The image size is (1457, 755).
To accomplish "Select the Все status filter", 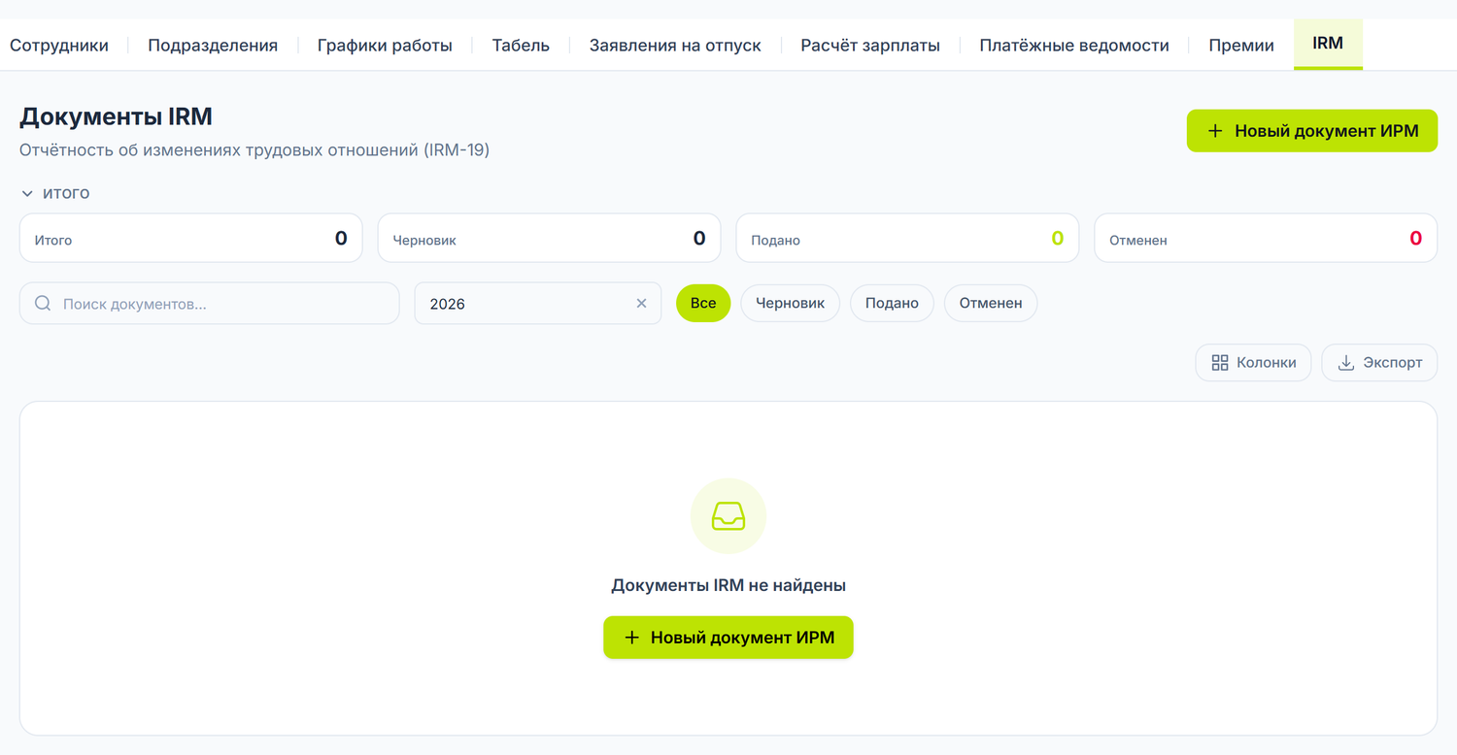I will [x=703, y=304].
